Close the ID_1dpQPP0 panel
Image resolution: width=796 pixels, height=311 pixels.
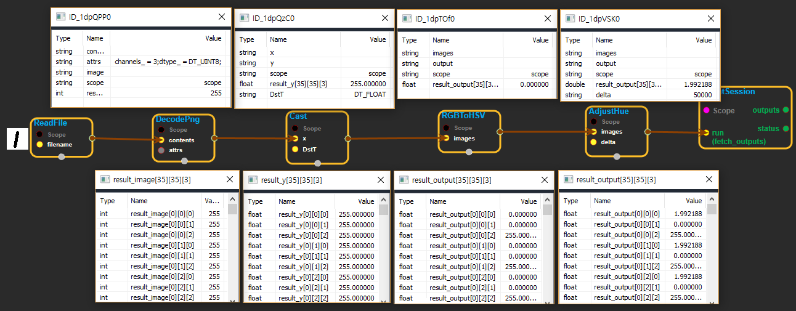[222, 17]
